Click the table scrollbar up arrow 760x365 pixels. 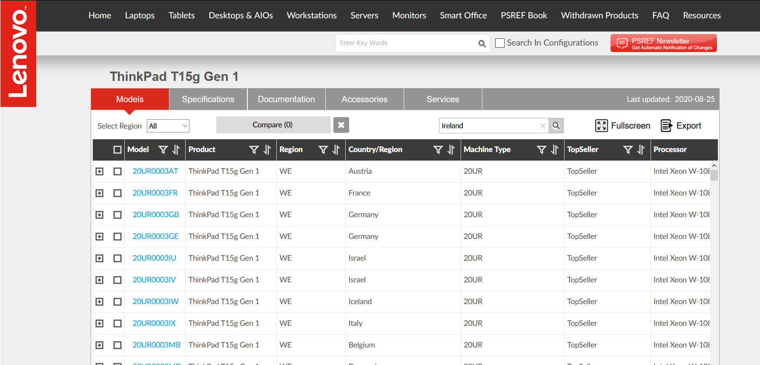click(714, 165)
